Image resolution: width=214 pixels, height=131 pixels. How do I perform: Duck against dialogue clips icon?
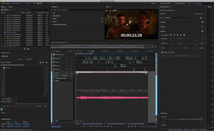click(171, 35)
